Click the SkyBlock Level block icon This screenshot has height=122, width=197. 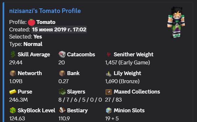click(x=13, y=110)
